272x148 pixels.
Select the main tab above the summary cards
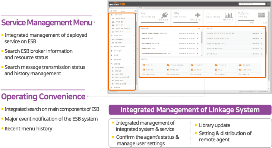141,8
